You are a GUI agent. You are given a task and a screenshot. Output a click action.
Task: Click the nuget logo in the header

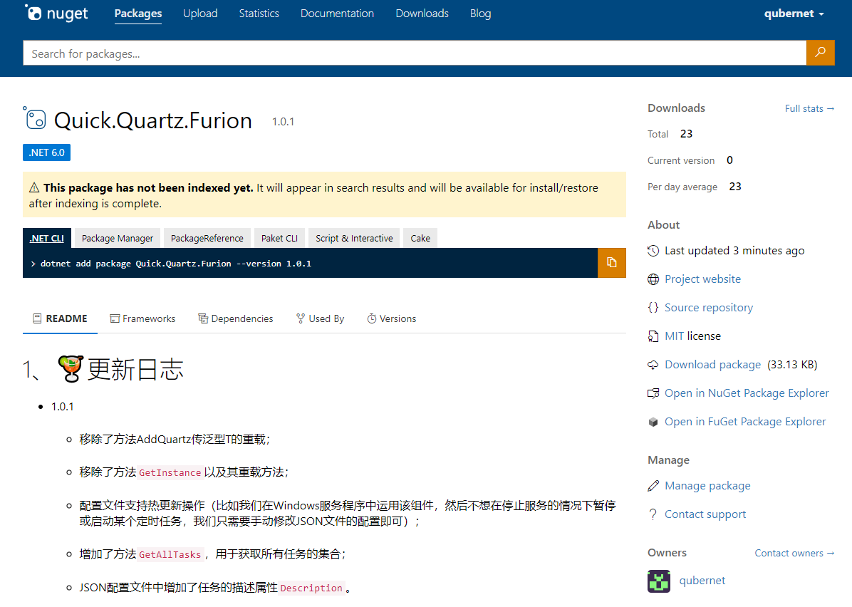coord(56,13)
